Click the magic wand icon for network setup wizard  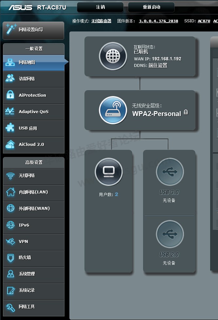10,29
